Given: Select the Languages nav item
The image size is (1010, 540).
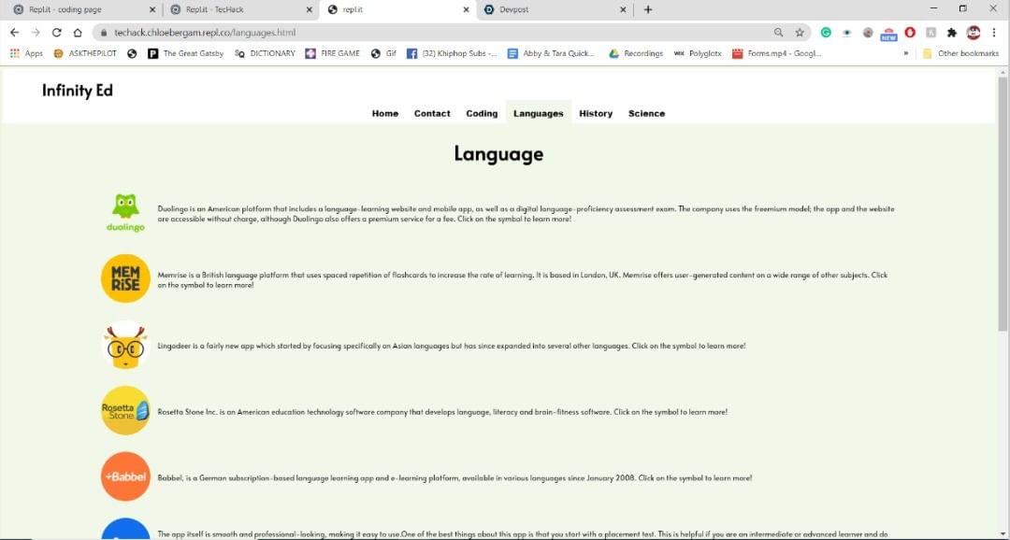Looking at the screenshot, I should tap(539, 113).
